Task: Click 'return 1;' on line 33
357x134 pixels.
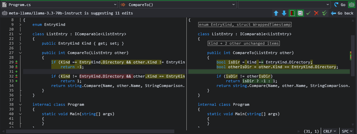Action: tap(71, 81)
